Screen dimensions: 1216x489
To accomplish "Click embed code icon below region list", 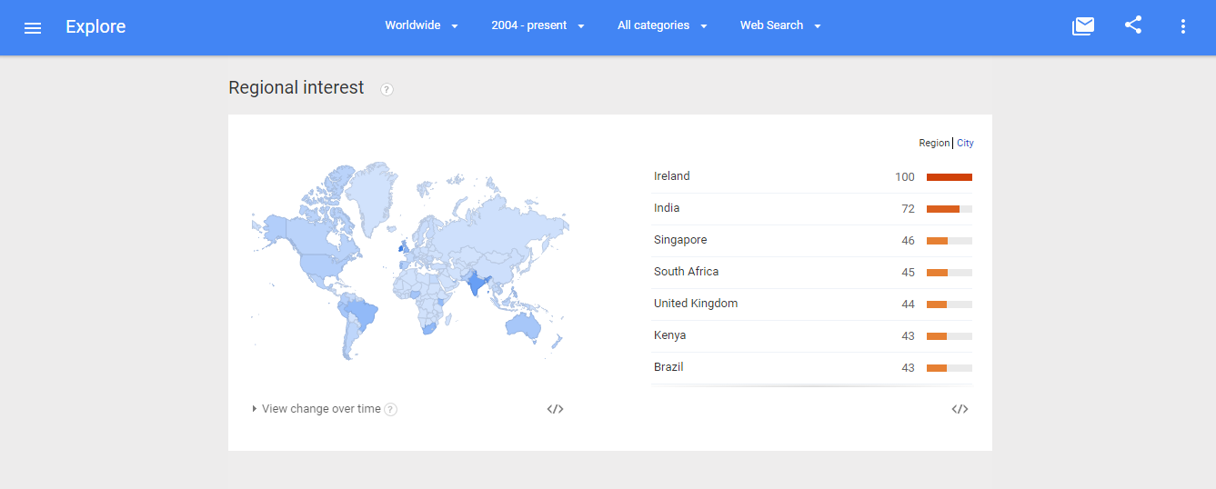I will point(960,409).
